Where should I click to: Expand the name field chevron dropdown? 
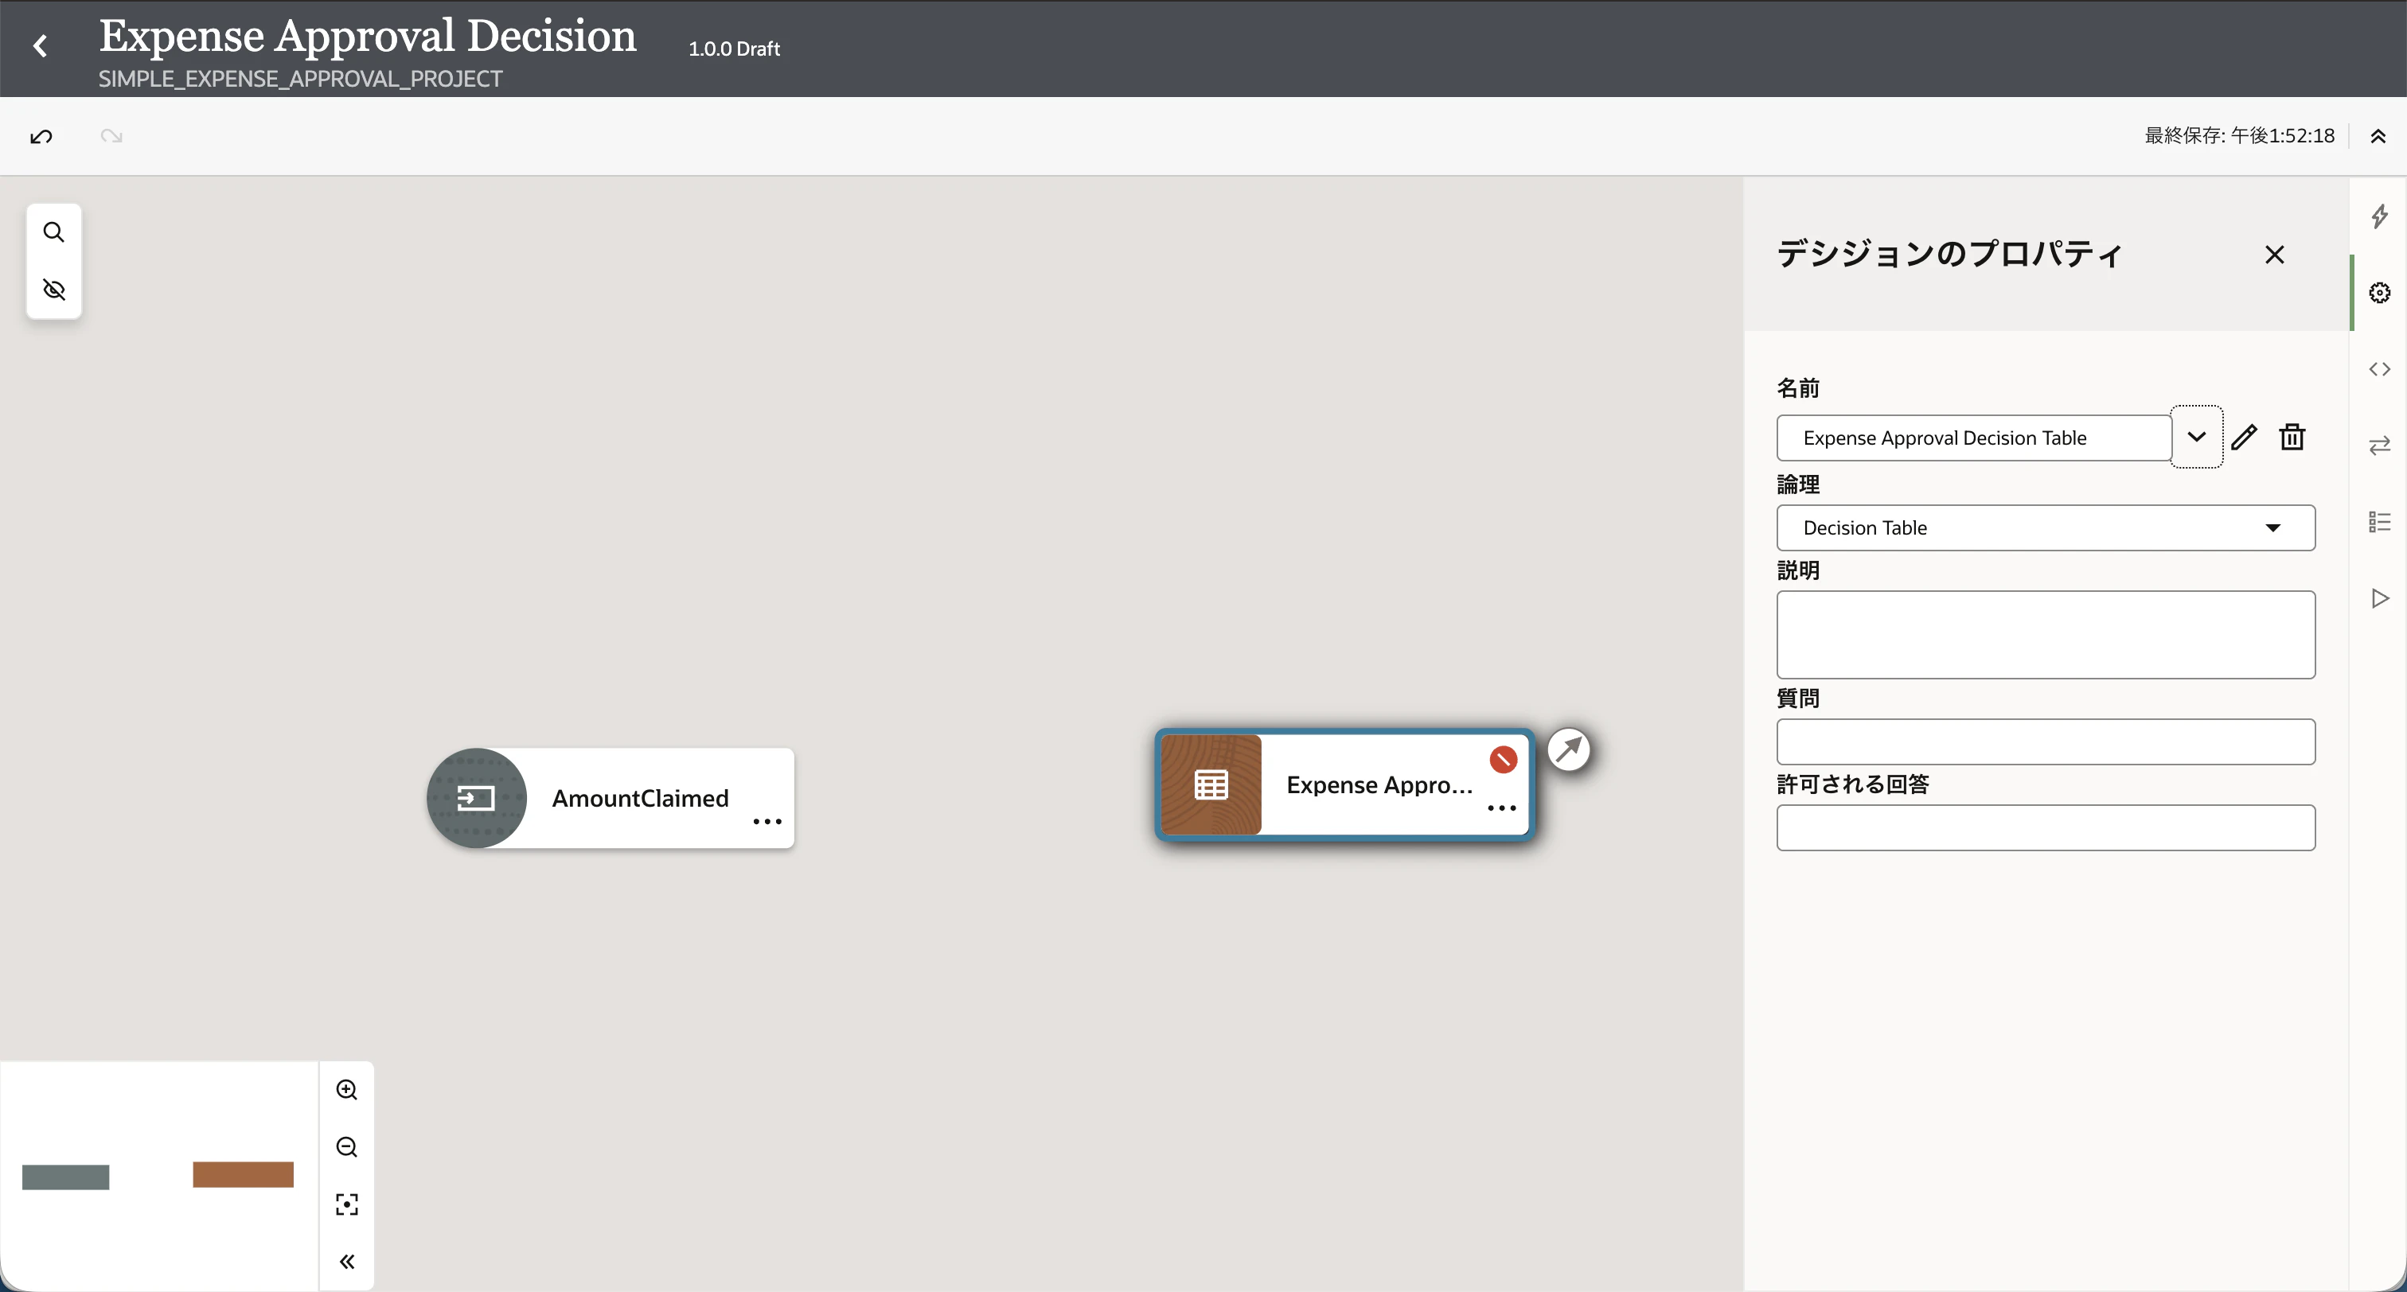[x=2196, y=436]
